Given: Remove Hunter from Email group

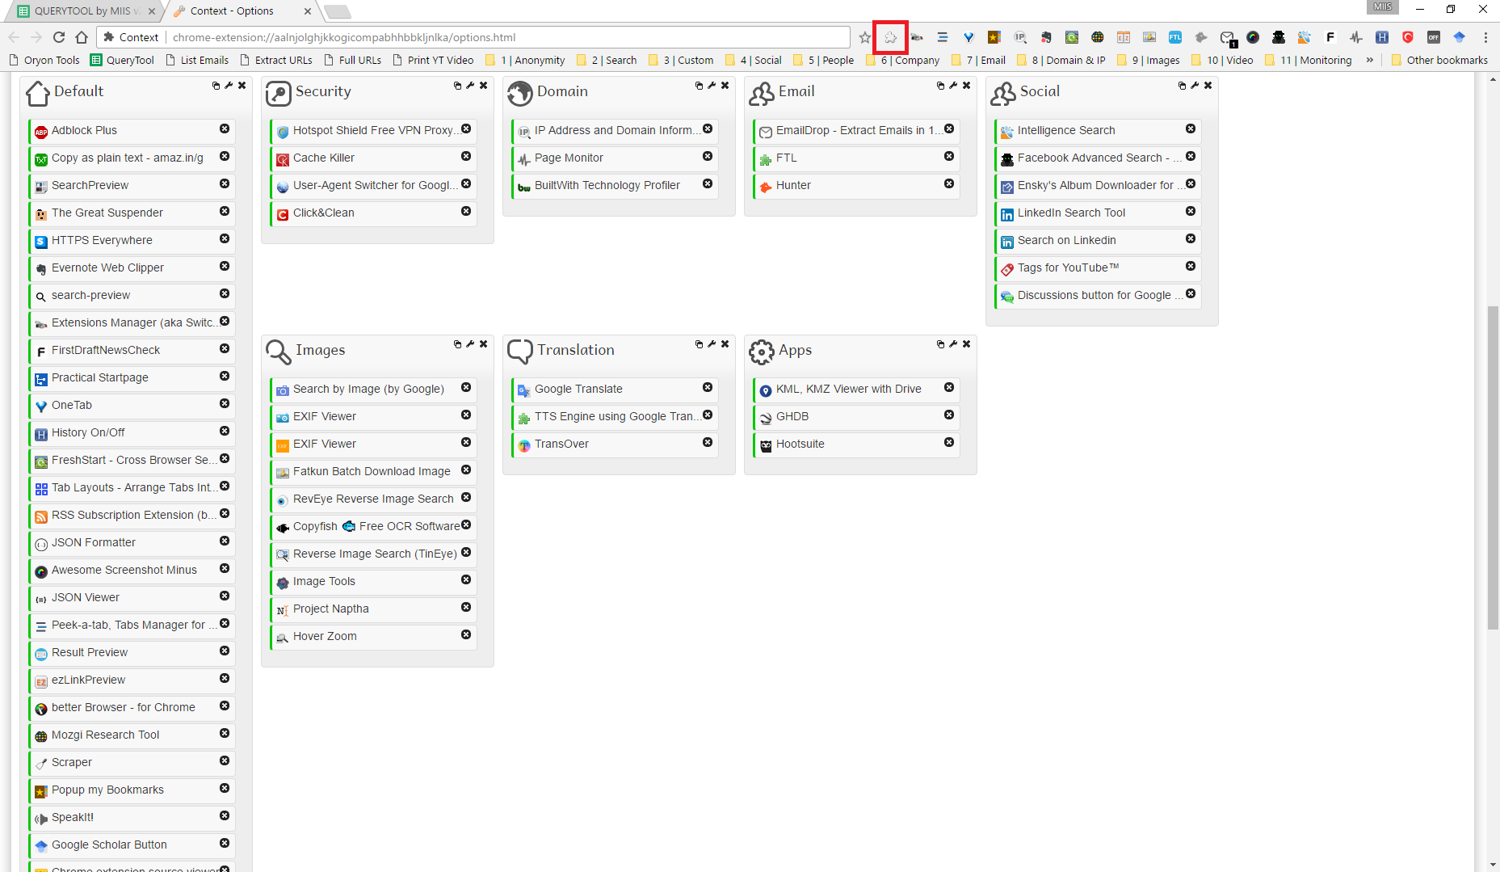Looking at the screenshot, I should [949, 183].
